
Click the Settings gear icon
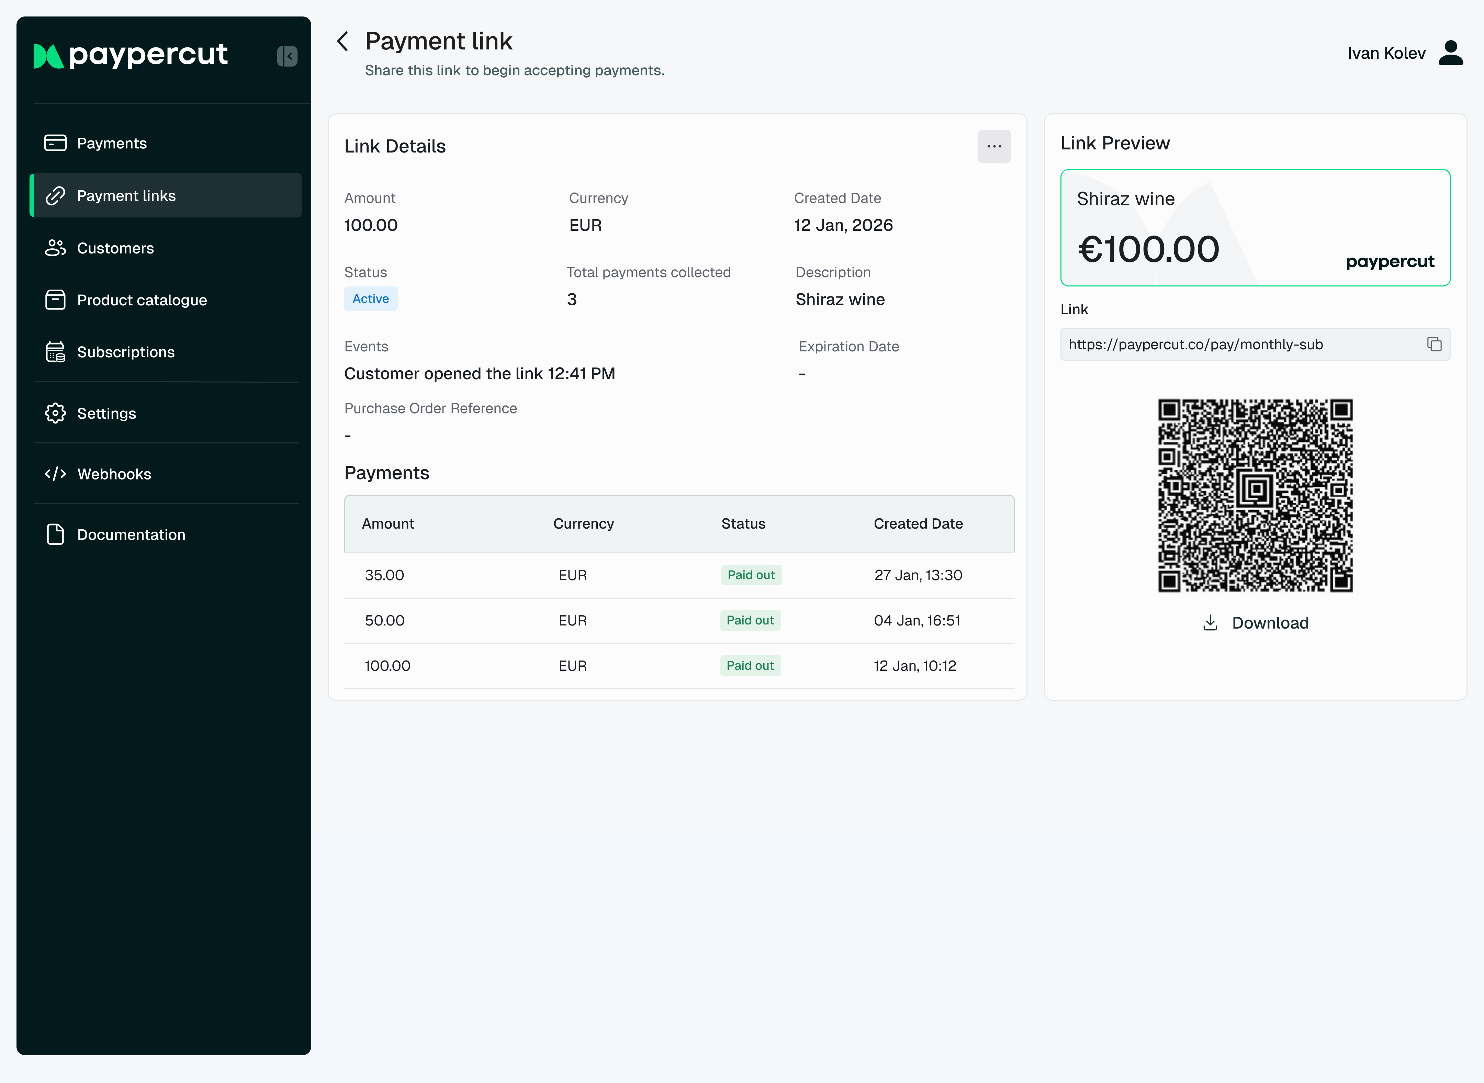[x=55, y=413]
